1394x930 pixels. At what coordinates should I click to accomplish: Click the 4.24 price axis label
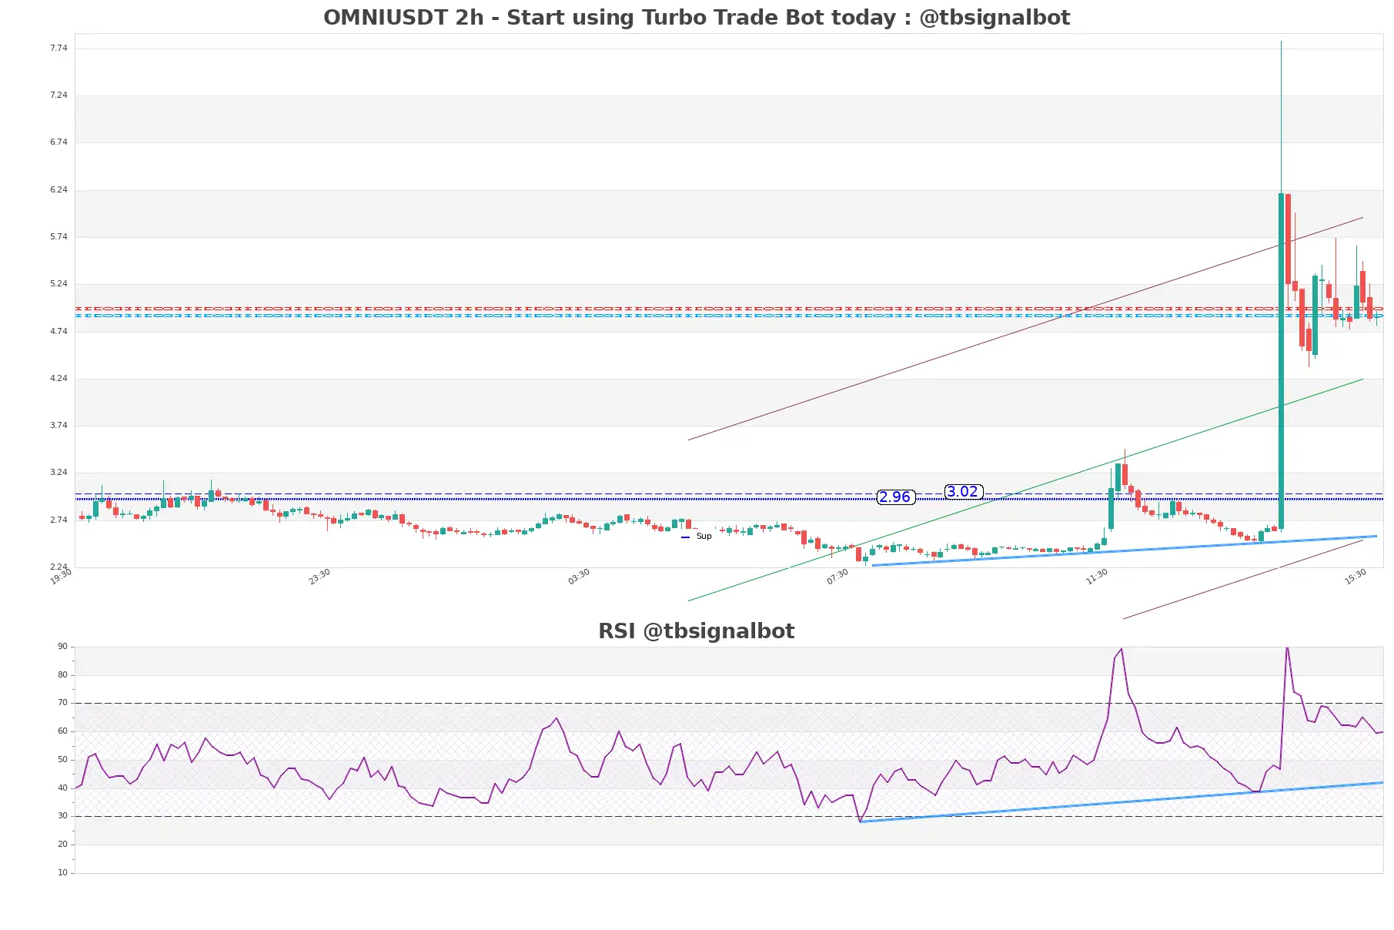(59, 379)
